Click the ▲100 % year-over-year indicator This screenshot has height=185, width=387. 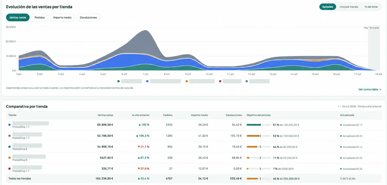tap(144, 125)
